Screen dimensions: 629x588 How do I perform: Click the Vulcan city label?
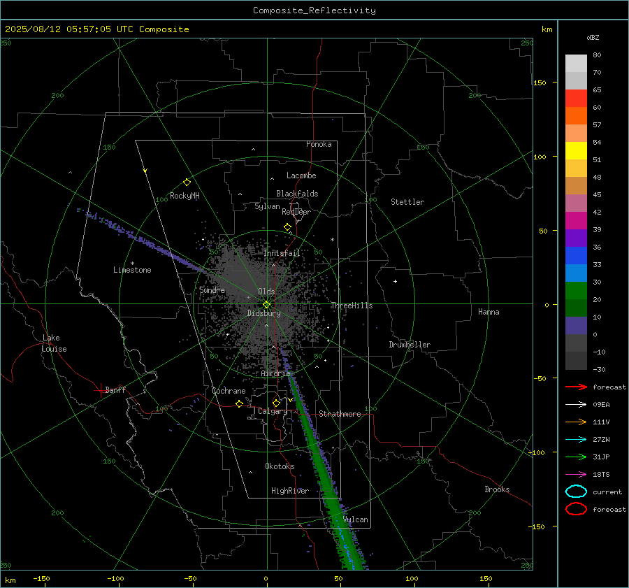[356, 519]
